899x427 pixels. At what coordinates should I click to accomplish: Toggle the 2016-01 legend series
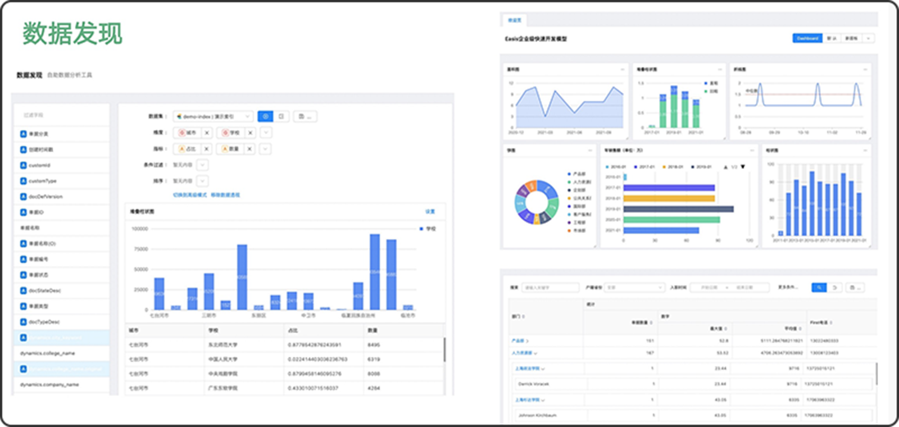point(615,167)
